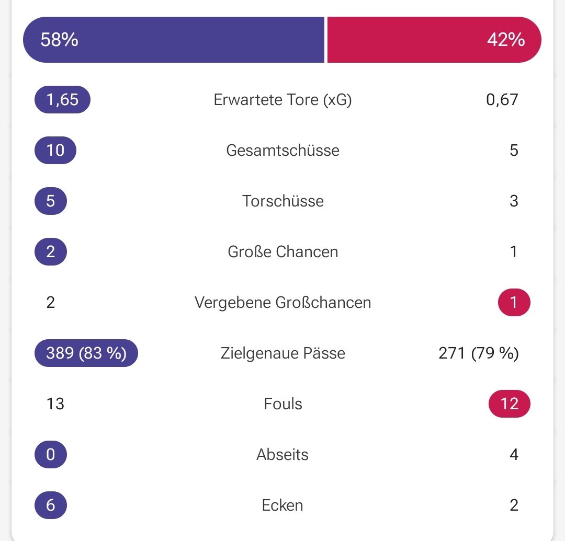Click the red 12 fouls badge
This screenshot has width=565, height=541.
510,404
